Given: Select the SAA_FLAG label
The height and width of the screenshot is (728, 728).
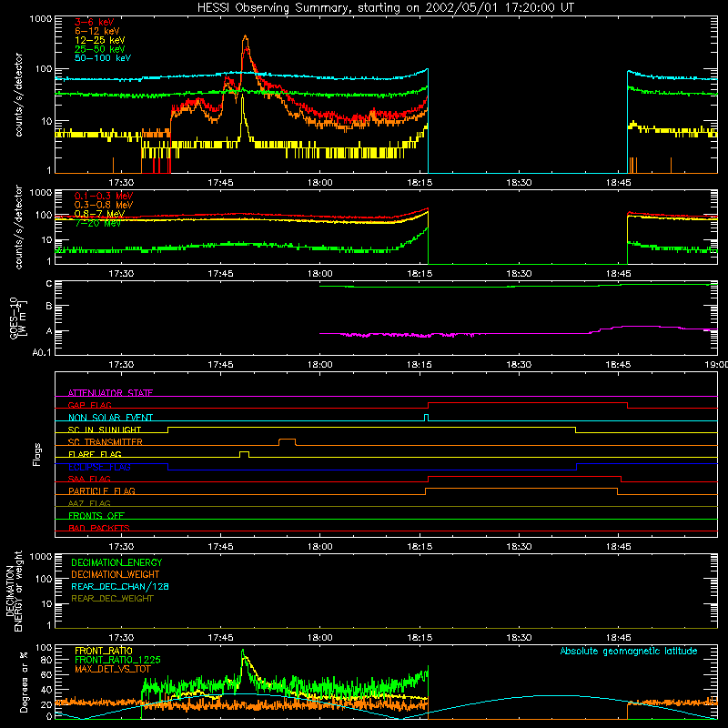Looking at the screenshot, I should (x=89, y=479).
